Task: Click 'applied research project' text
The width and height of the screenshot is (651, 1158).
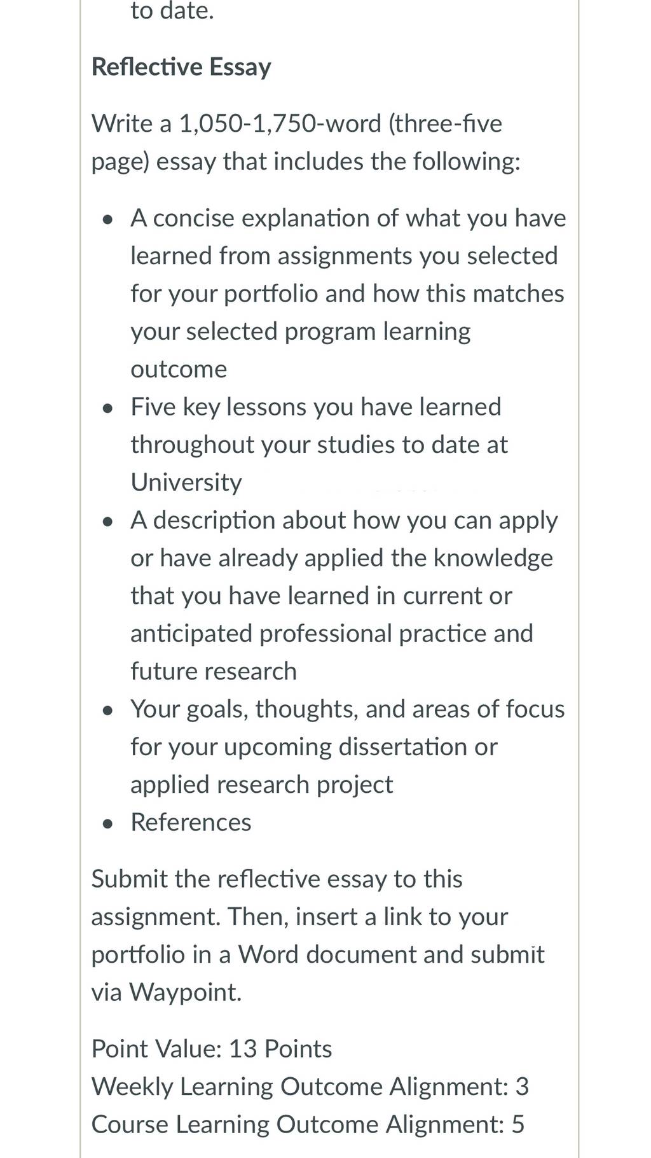Action: tap(262, 785)
